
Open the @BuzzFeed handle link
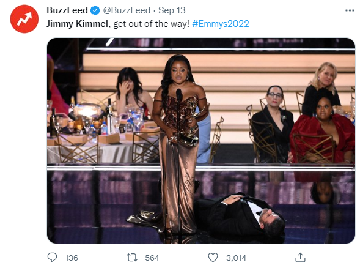(127, 10)
